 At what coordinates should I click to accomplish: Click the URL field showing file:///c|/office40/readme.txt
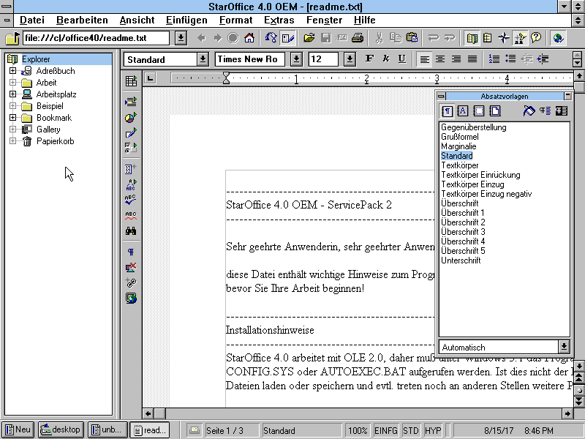coord(97,38)
